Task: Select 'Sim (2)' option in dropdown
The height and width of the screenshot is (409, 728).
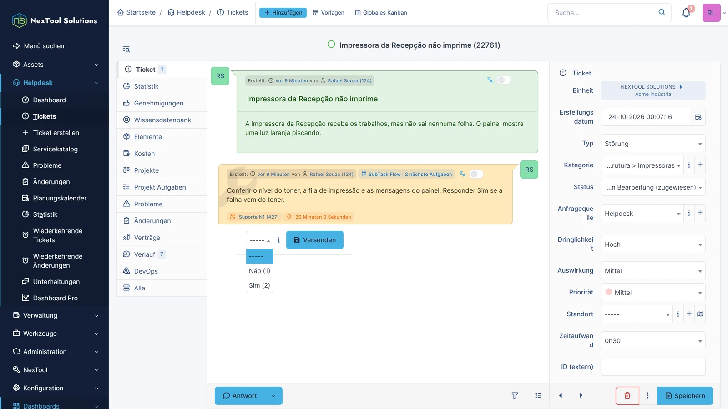Action: pos(259,285)
